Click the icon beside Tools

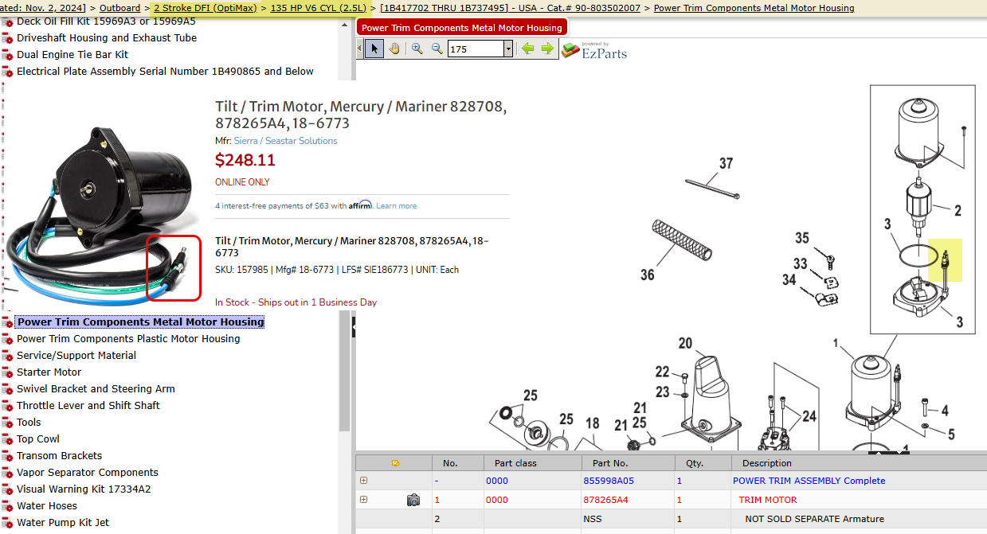7,423
